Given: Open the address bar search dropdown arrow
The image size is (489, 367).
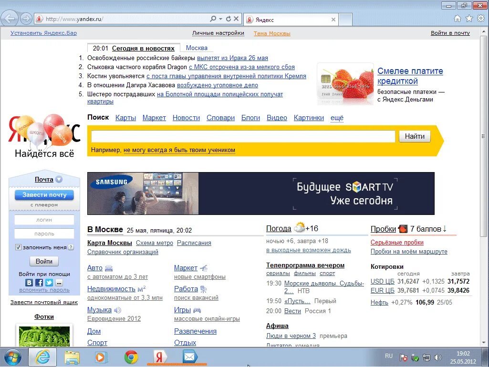Looking at the screenshot, I should pos(220,19).
